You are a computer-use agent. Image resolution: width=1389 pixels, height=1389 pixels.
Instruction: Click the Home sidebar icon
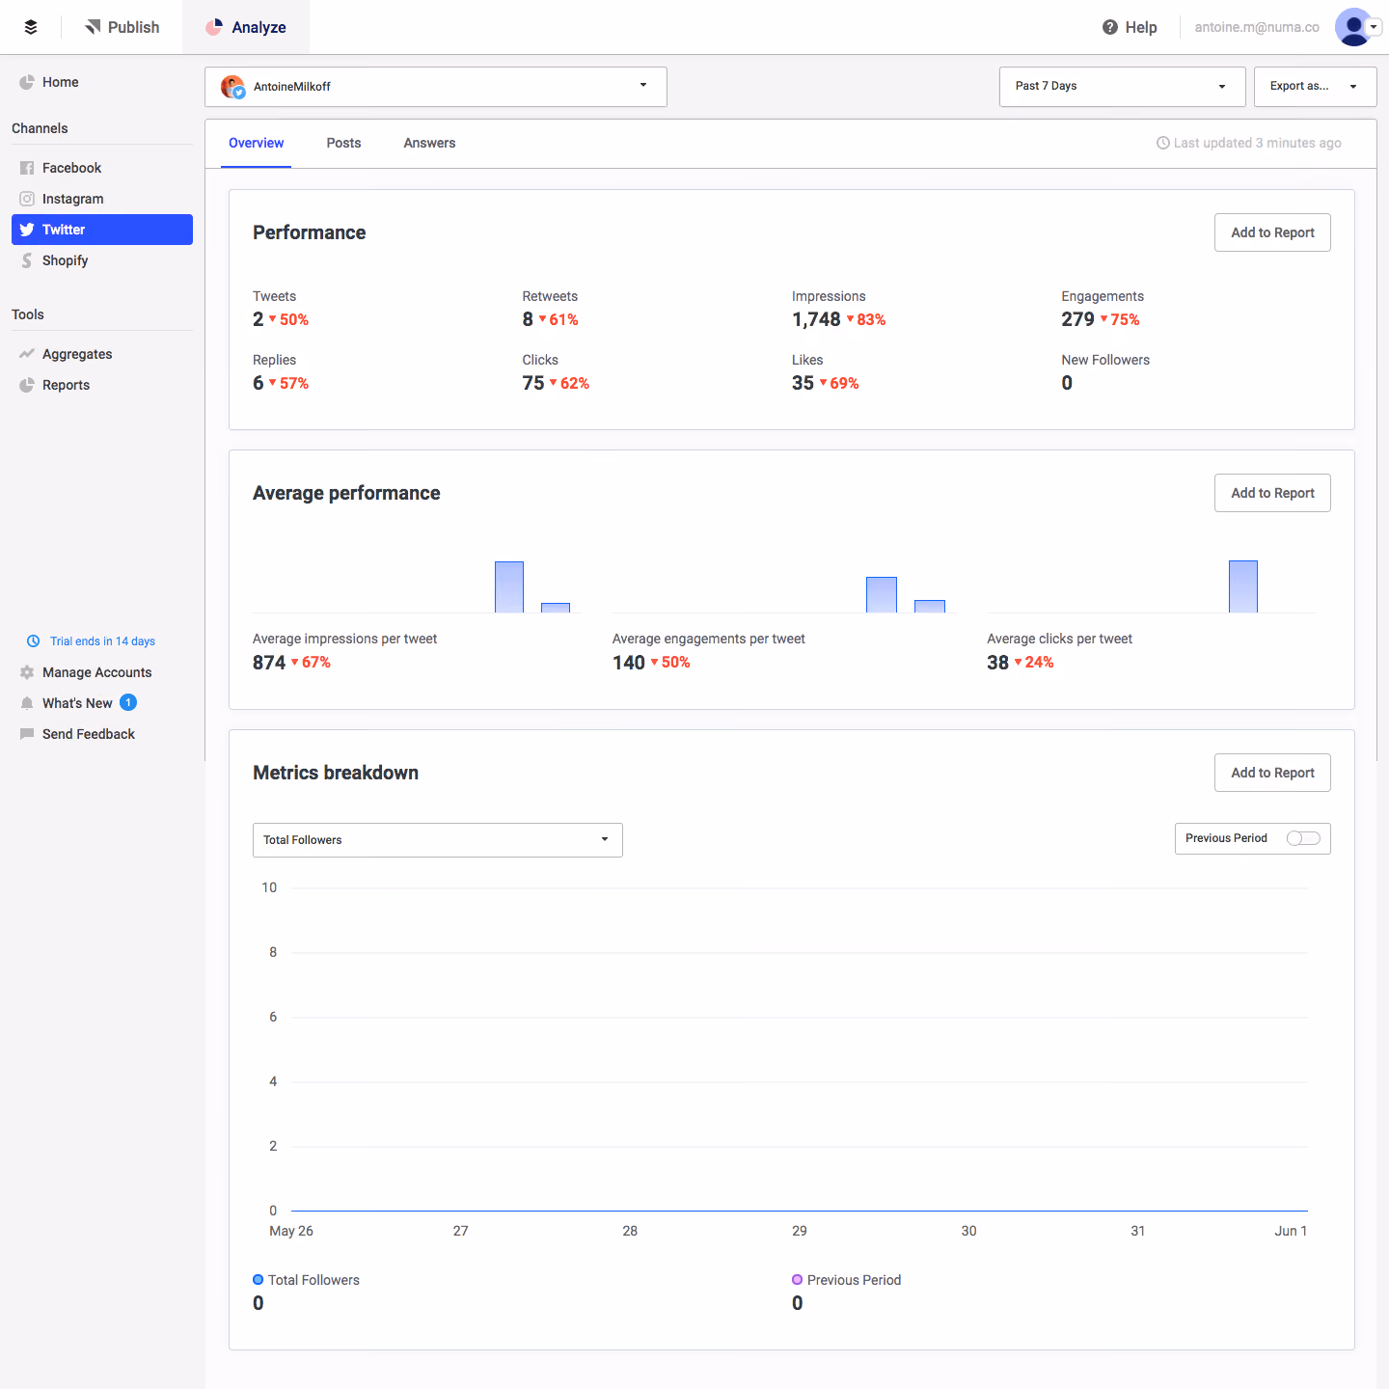[27, 82]
